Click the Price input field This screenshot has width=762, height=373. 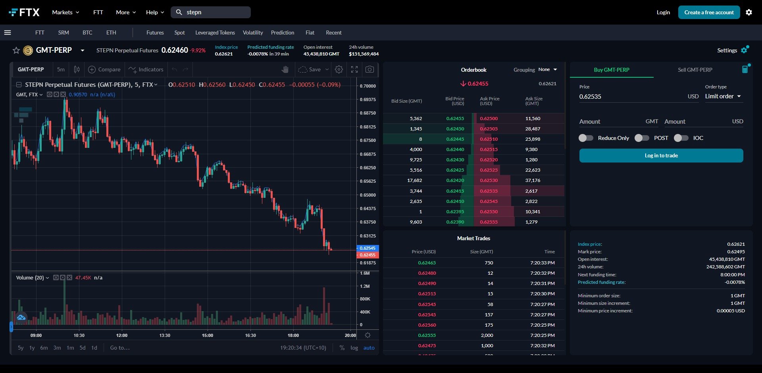(631, 96)
